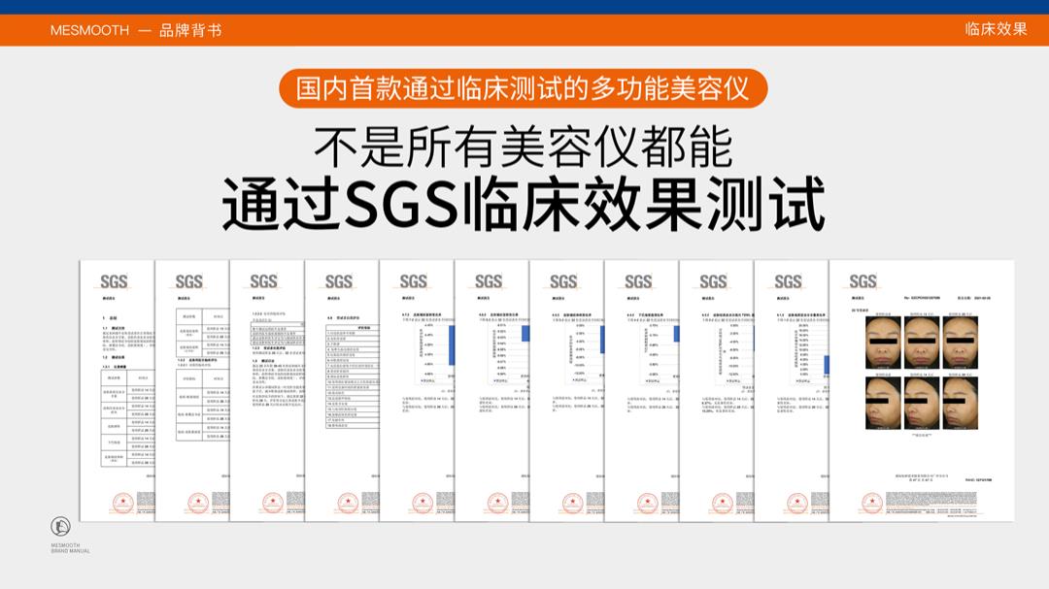Open the bottom-right face photo in the report
Viewport: 1049px width, 589px height.
[x=960, y=403]
